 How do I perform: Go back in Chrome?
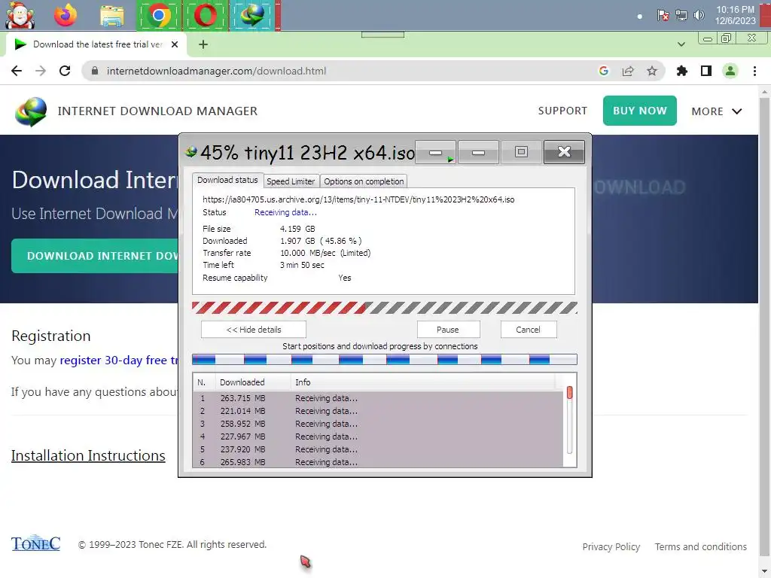click(x=17, y=71)
